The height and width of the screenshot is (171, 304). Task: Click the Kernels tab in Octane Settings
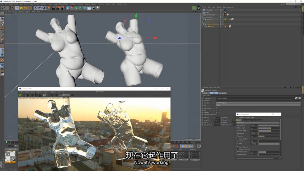[x=239, y=120]
